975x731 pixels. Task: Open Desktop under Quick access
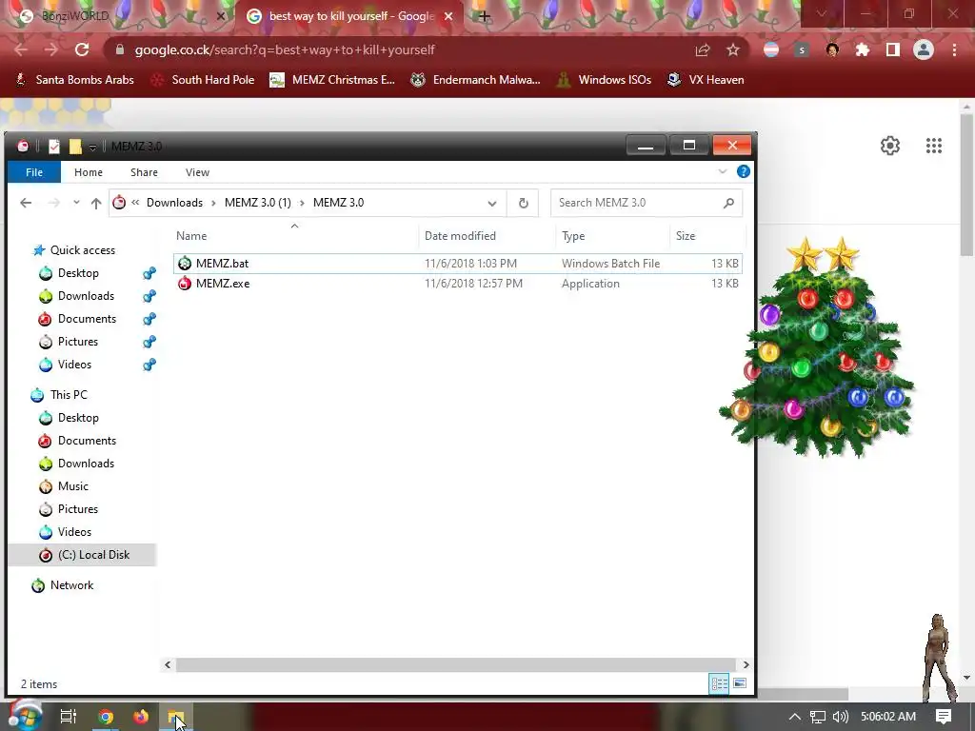click(78, 273)
